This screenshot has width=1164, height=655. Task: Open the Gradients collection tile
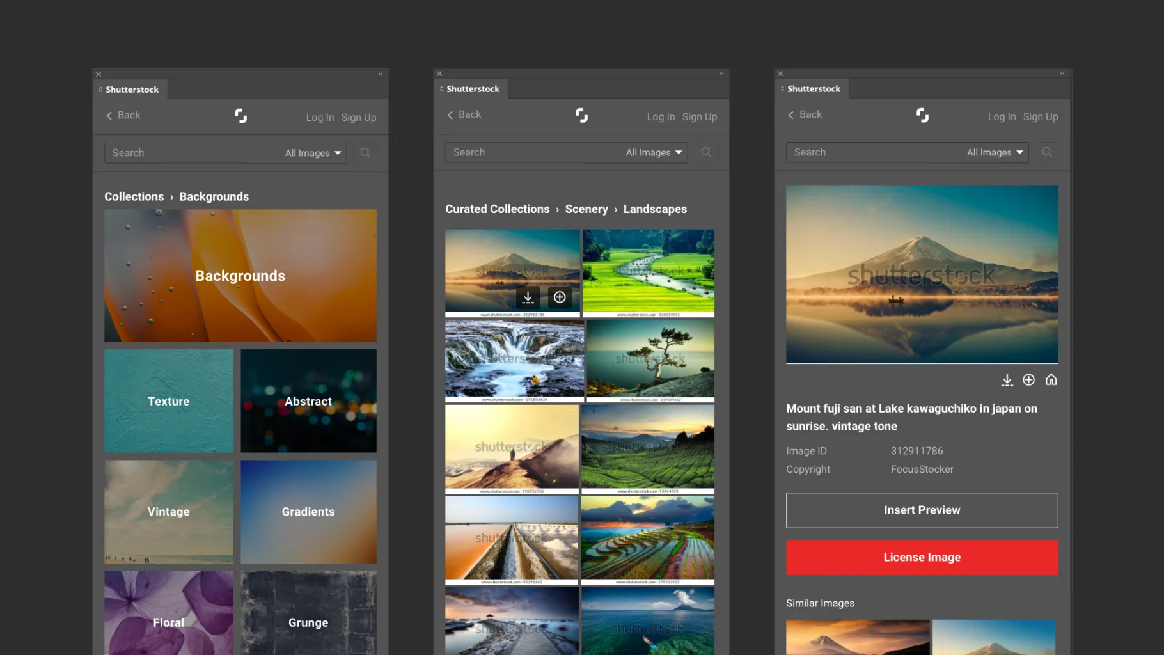click(308, 512)
